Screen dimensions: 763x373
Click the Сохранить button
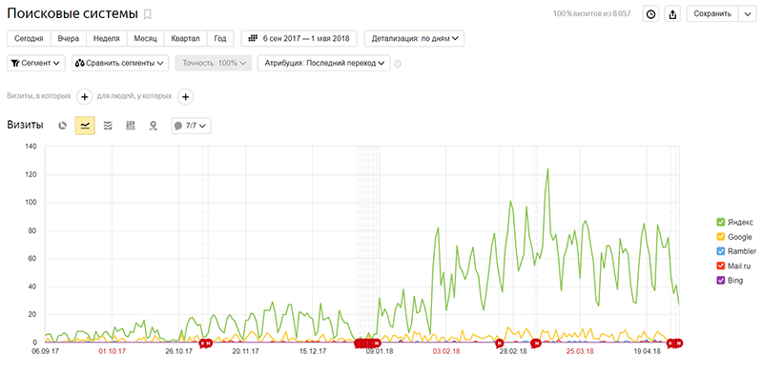pyautogui.click(x=711, y=13)
